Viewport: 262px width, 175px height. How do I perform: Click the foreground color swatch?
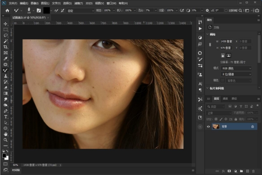4,156
